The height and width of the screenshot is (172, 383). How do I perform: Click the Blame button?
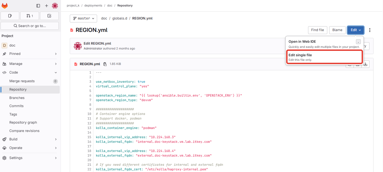coord(337,30)
